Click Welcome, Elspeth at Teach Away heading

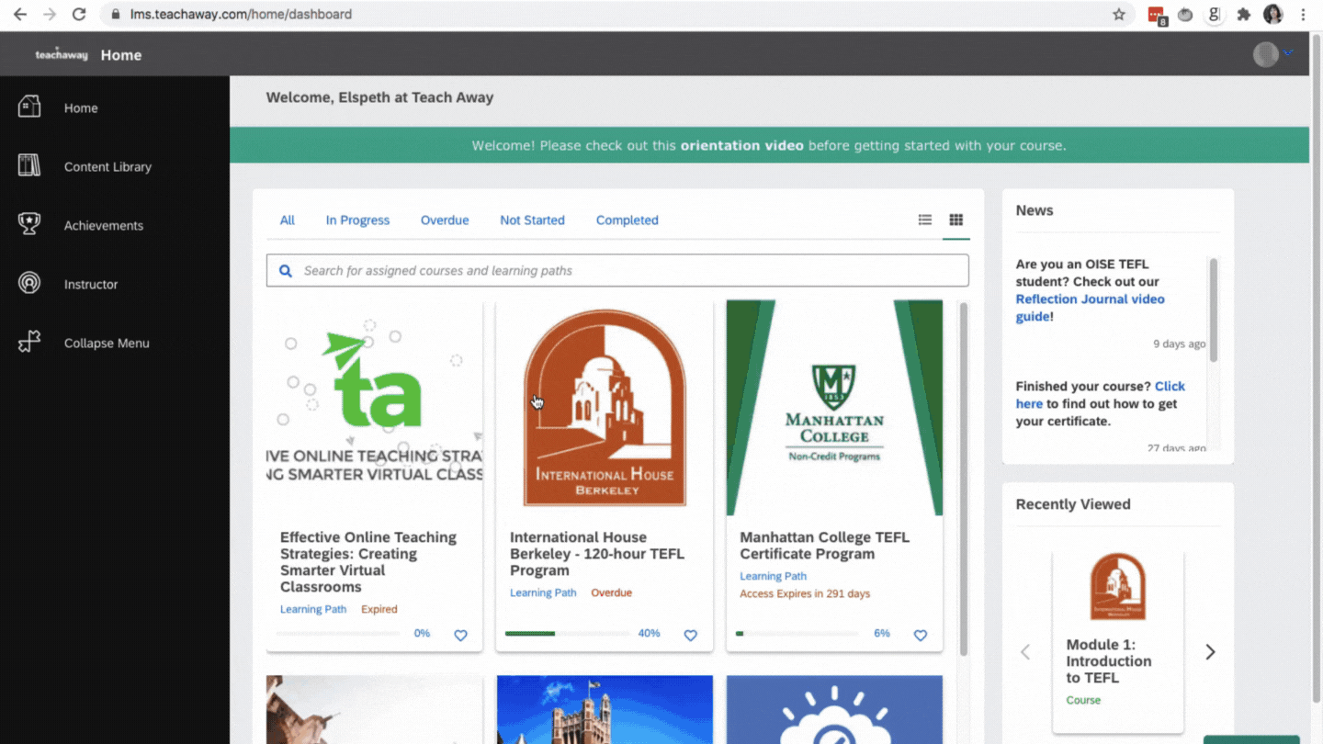click(x=379, y=97)
